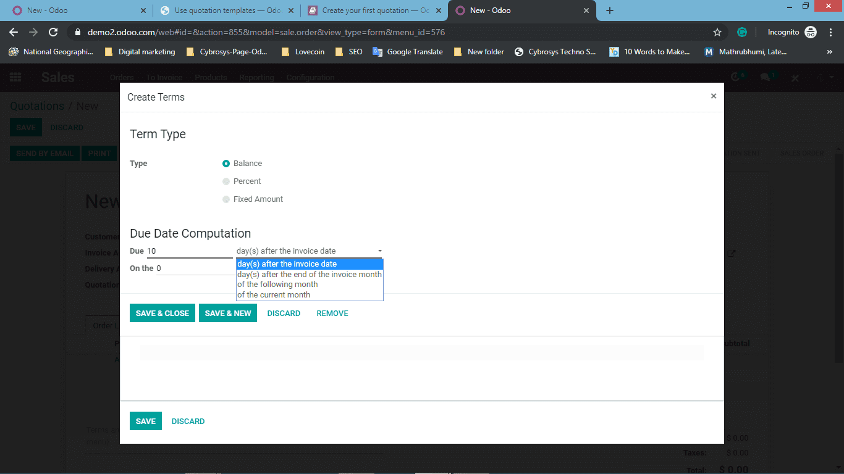Viewport: 844px width, 474px height.
Task: Collapse the due date computation dropdown arrow
Action: (379, 251)
